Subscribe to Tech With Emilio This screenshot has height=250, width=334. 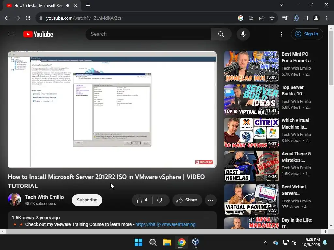[x=87, y=200]
